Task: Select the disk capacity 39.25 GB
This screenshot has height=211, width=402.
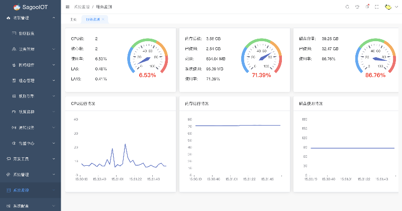Action: coord(330,39)
